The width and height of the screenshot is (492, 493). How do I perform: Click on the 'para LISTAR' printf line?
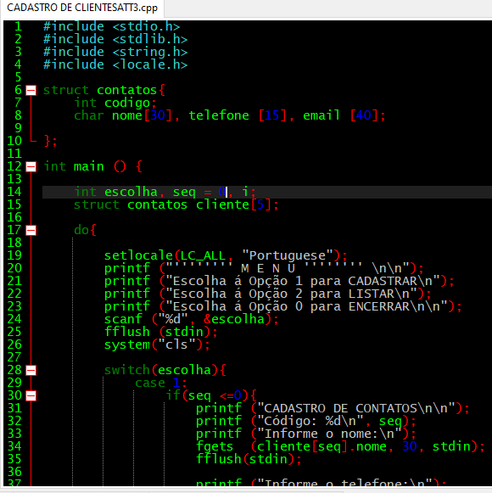(268, 294)
